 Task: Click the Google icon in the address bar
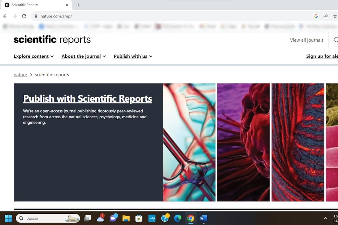316,16
